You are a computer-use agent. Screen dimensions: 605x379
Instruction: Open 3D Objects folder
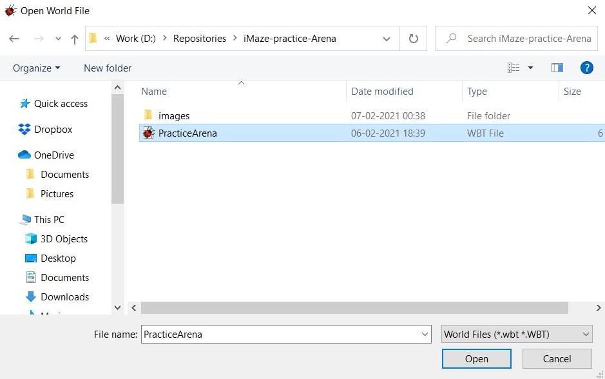coord(64,239)
